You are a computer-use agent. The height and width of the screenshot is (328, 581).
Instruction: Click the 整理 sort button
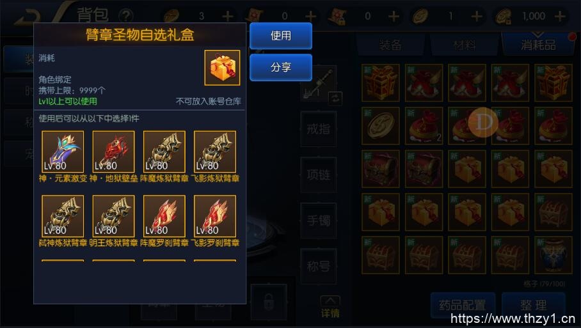point(534,305)
